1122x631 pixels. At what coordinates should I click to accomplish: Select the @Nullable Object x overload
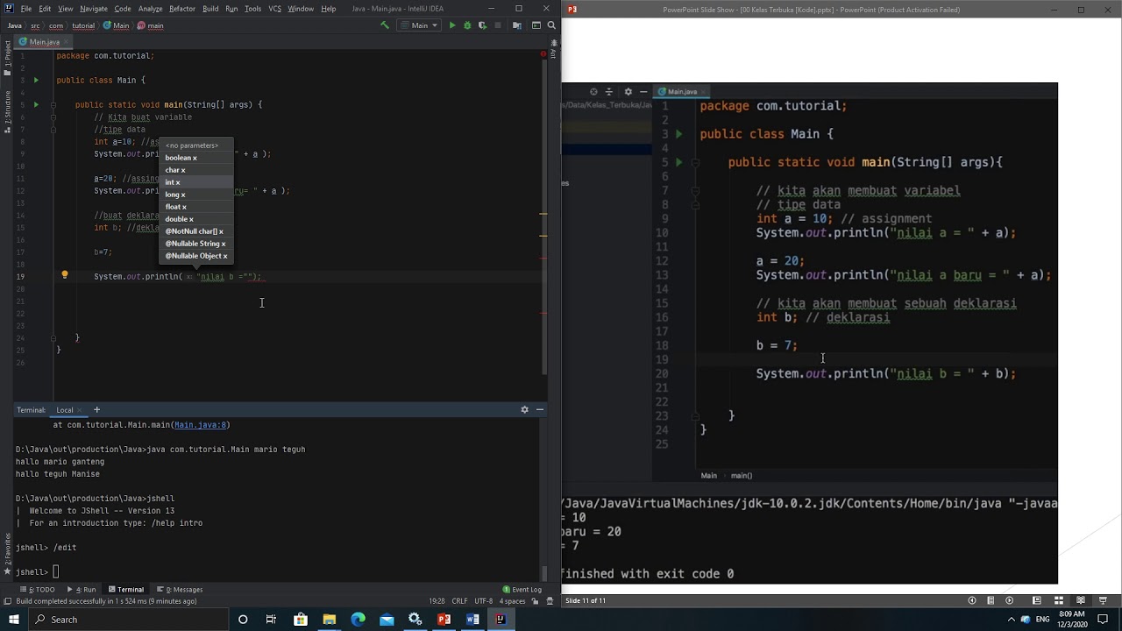196,256
